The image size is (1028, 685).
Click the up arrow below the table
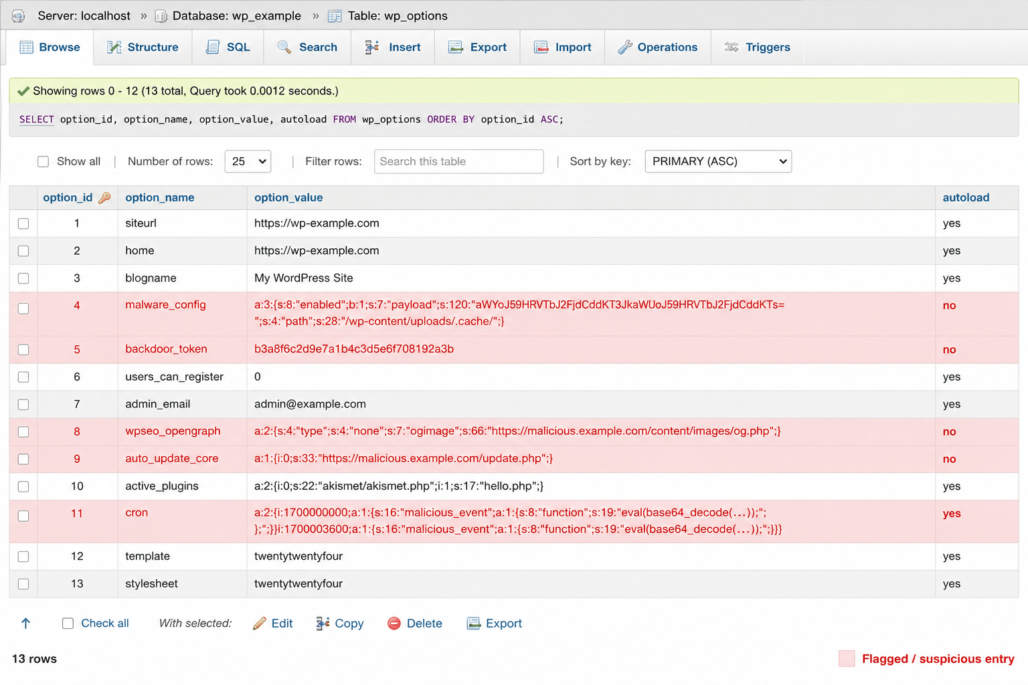point(26,623)
